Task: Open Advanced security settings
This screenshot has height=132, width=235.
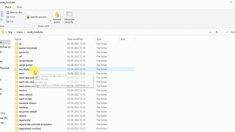Action: pyautogui.click(x=69, y=17)
